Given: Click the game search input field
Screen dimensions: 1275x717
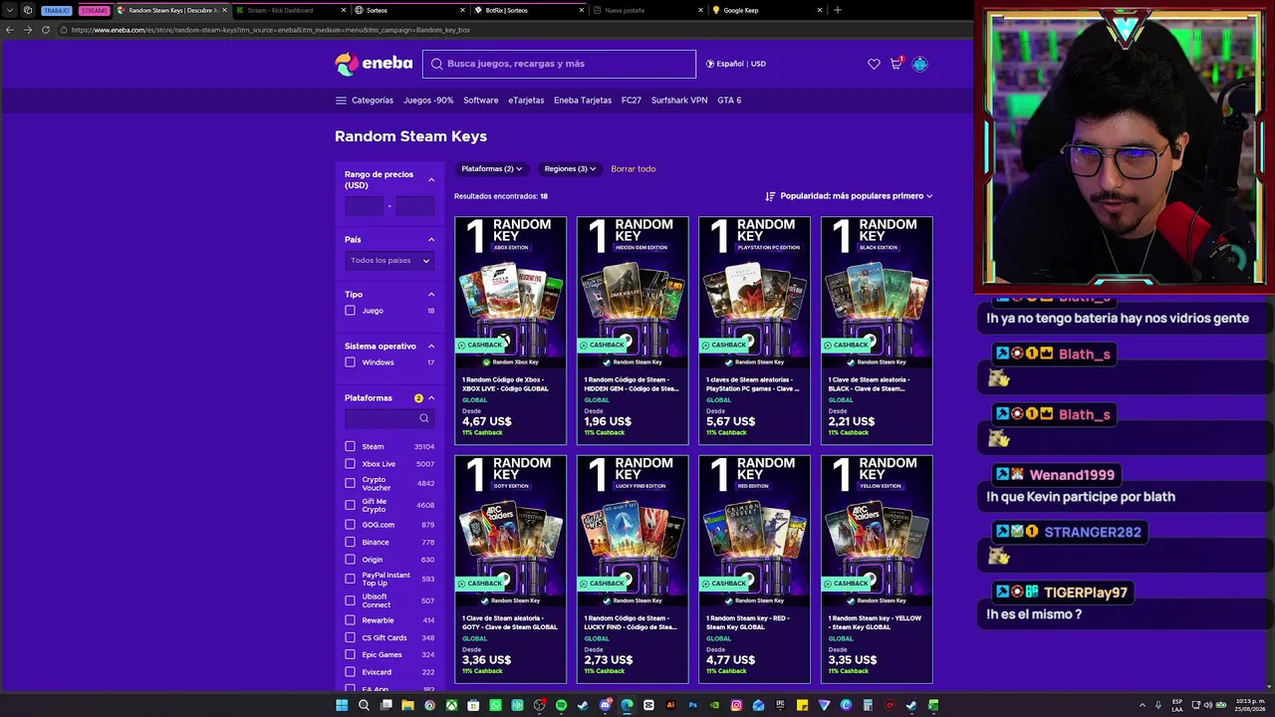Looking at the screenshot, I should pos(559,64).
